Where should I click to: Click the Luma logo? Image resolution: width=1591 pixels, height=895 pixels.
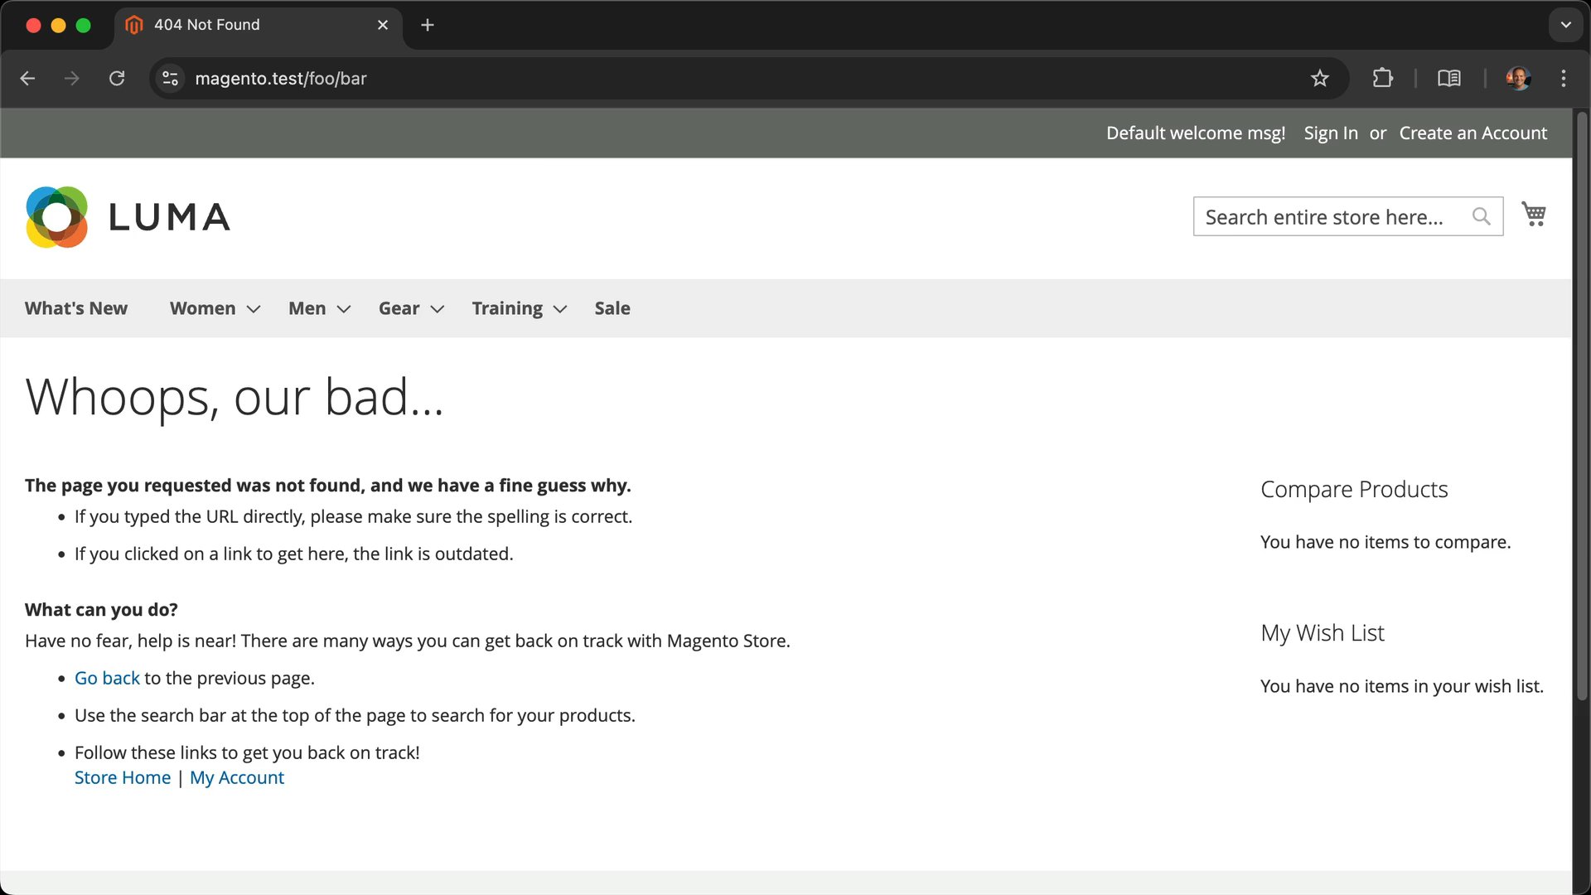click(x=128, y=217)
